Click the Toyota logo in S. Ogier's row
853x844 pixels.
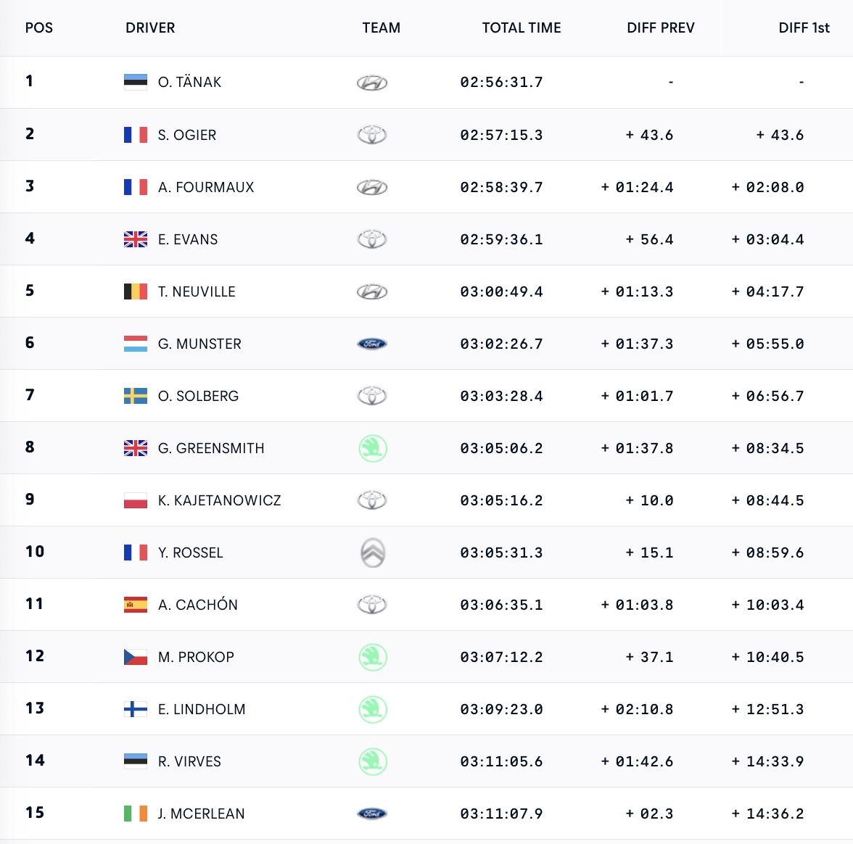coord(372,135)
